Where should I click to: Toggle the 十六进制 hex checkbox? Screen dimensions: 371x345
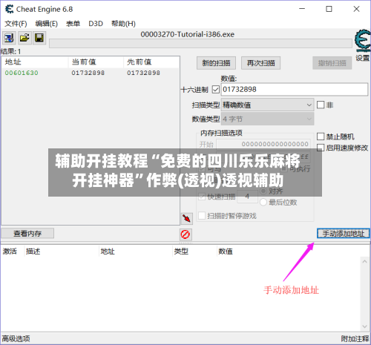pos(216,89)
